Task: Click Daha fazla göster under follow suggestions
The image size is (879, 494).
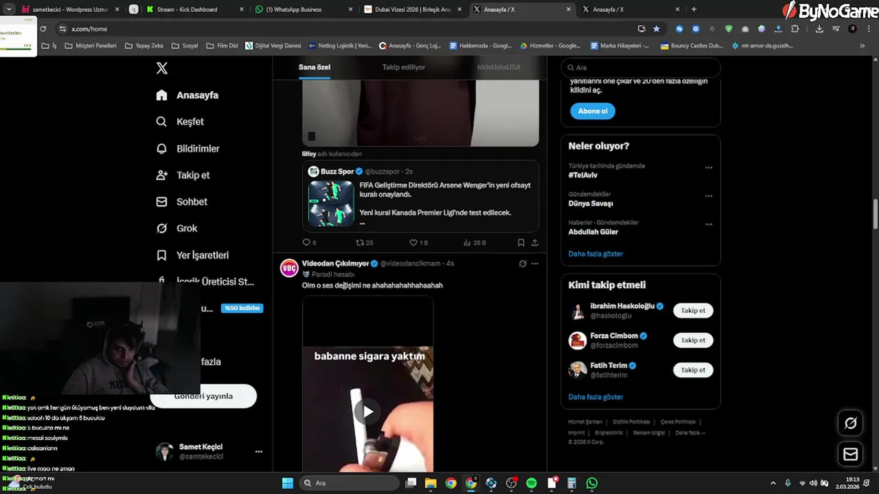Action: [595, 397]
